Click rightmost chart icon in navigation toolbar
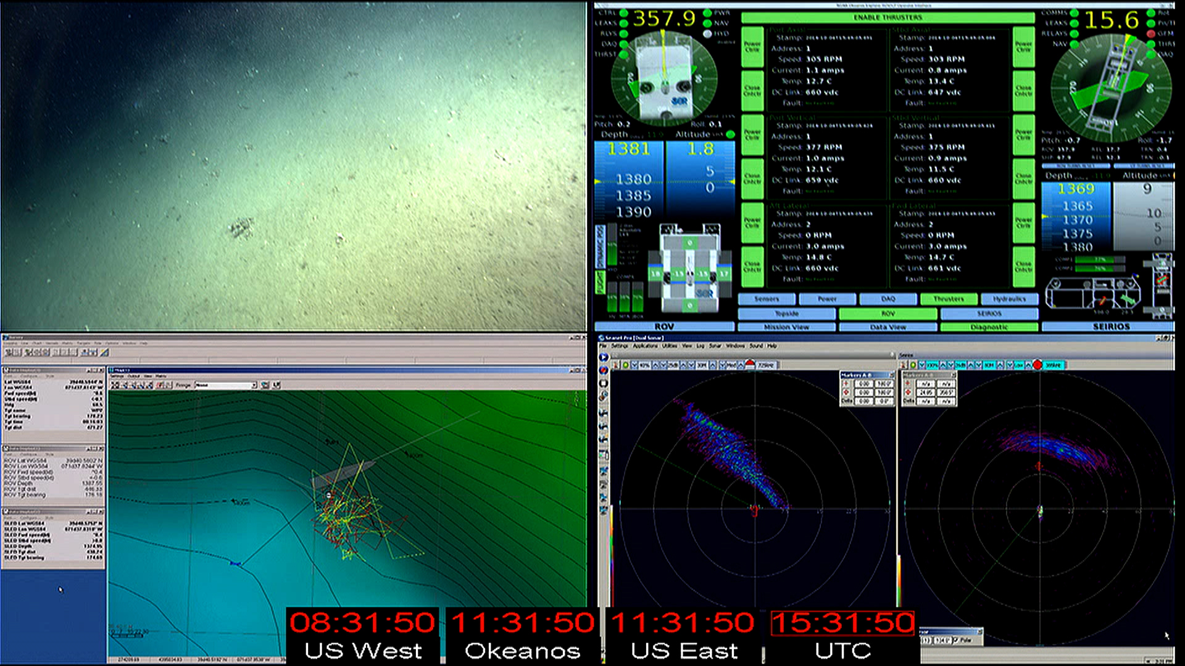 pos(105,352)
